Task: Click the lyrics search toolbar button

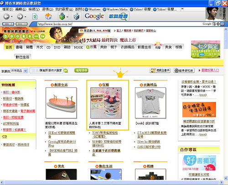Action: coord(118,16)
